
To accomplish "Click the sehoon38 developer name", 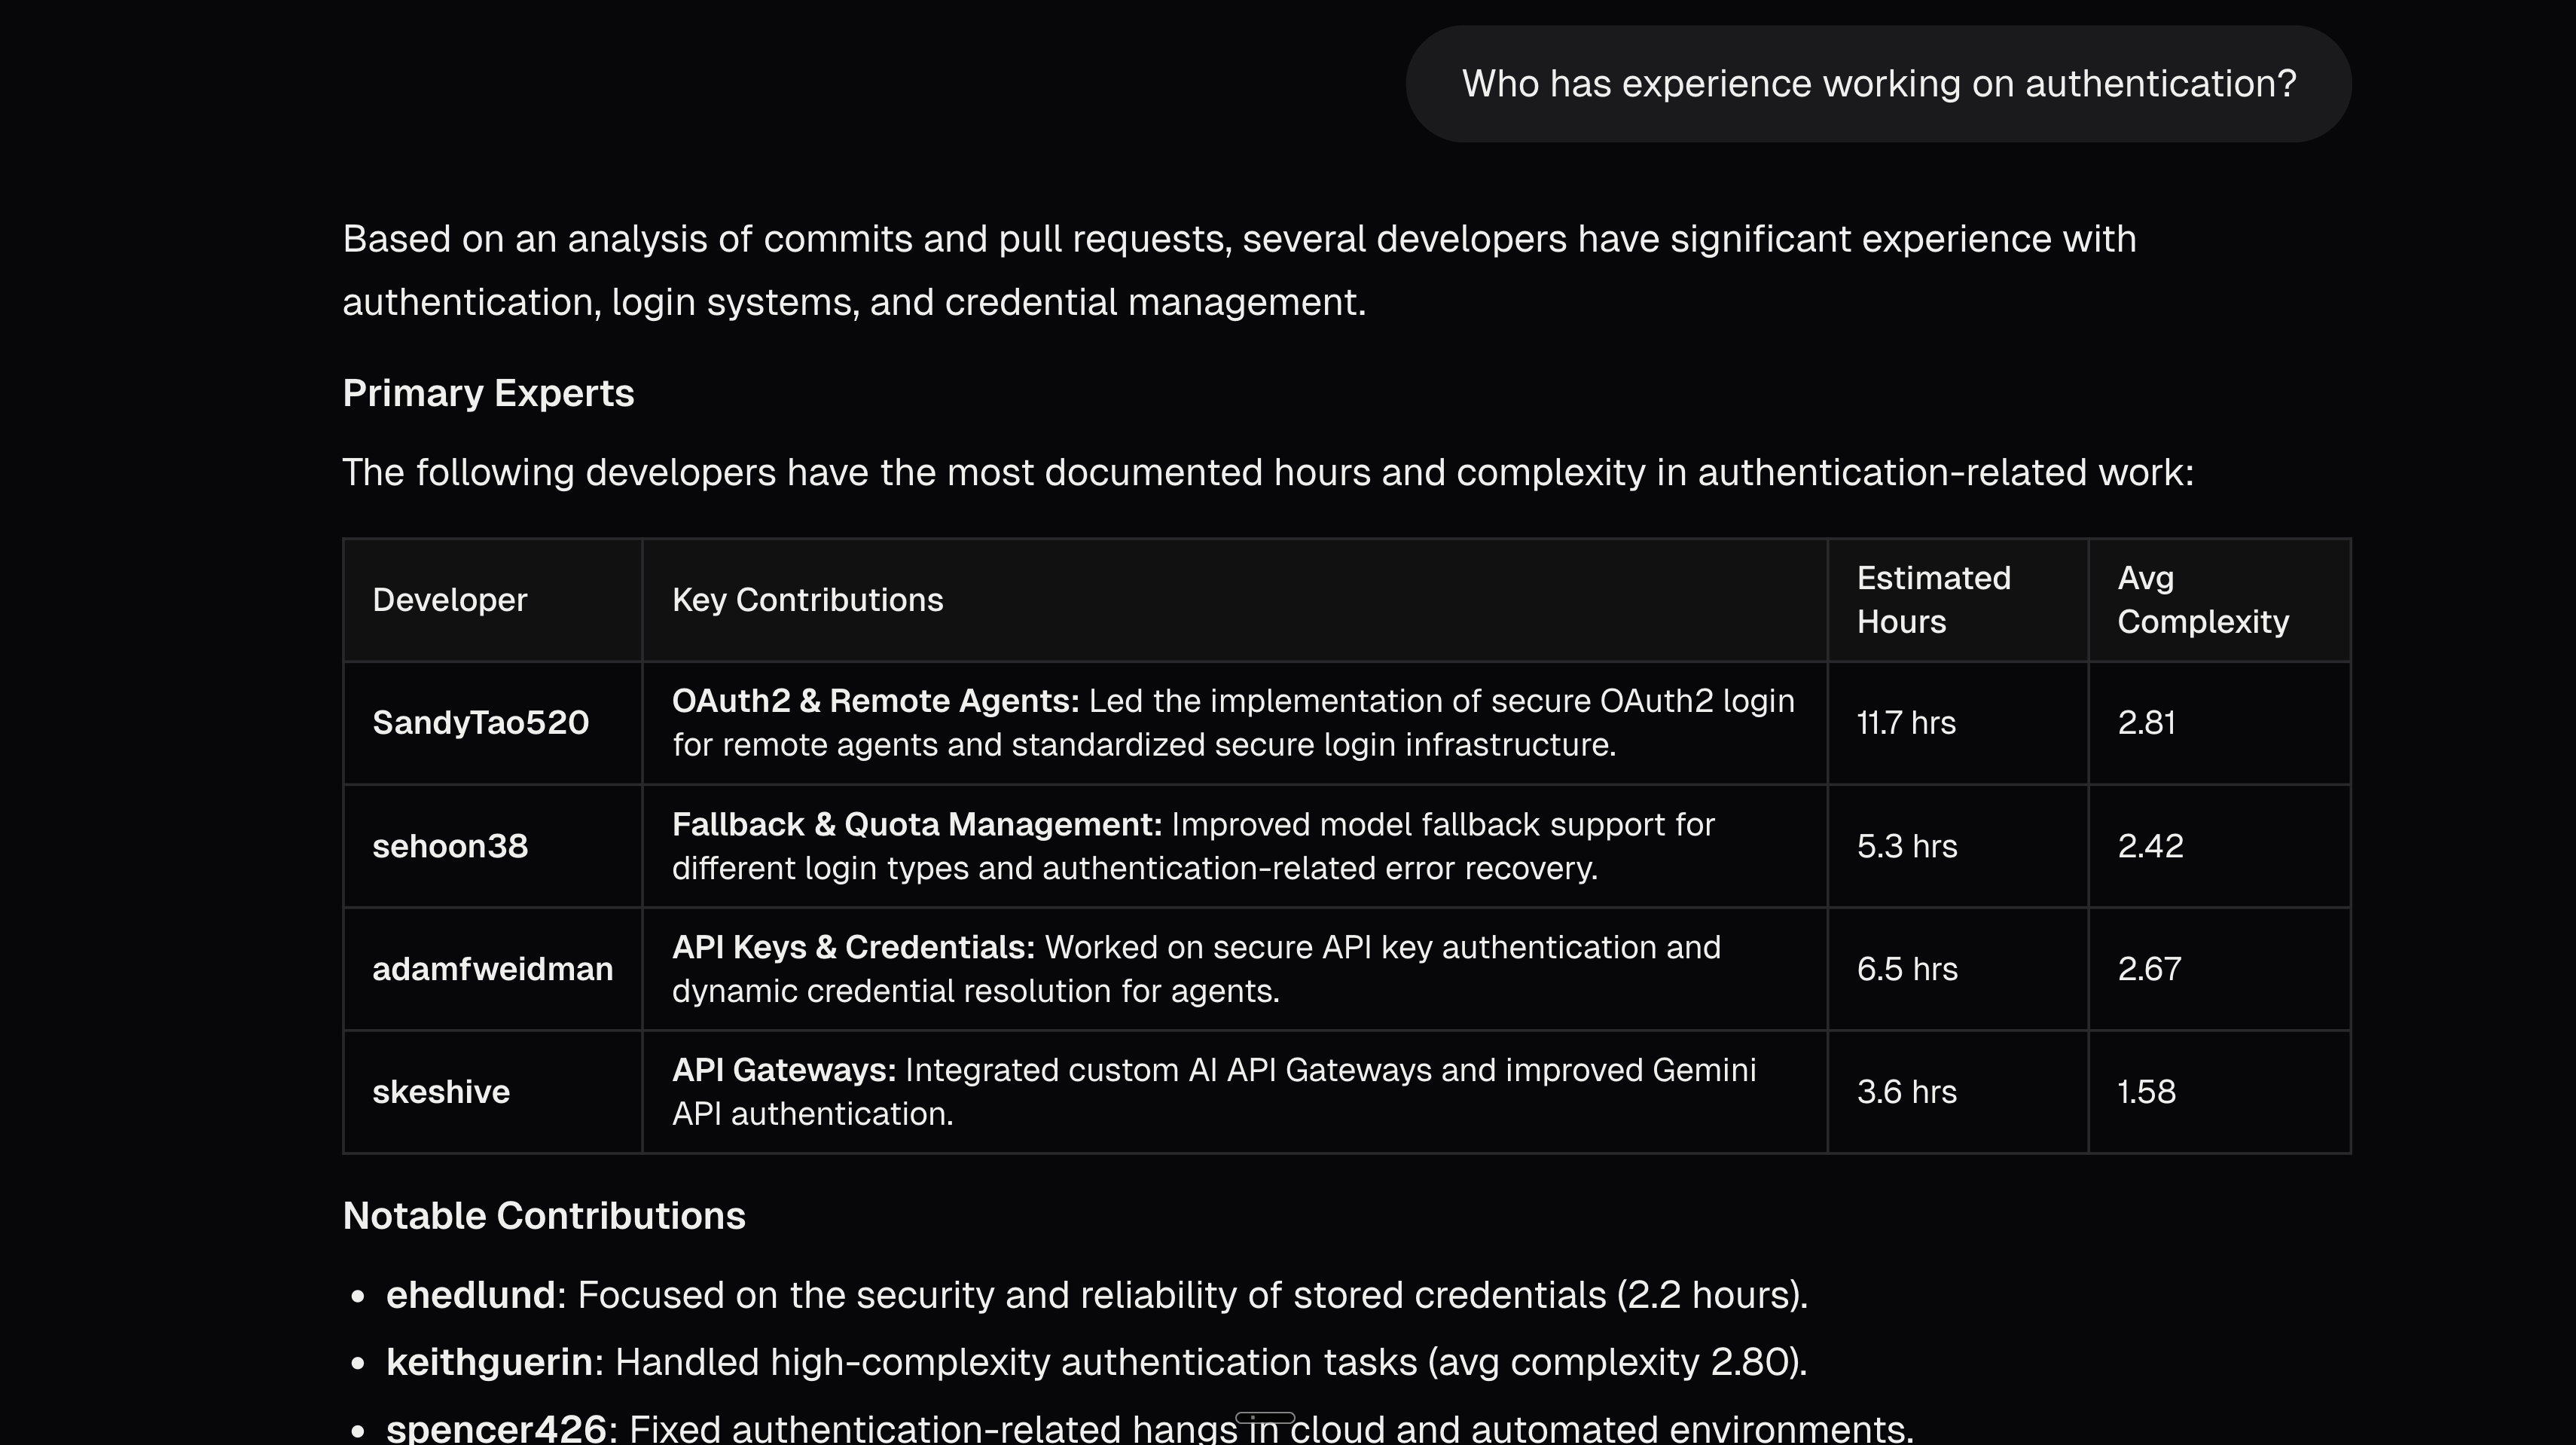I will (450, 846).
